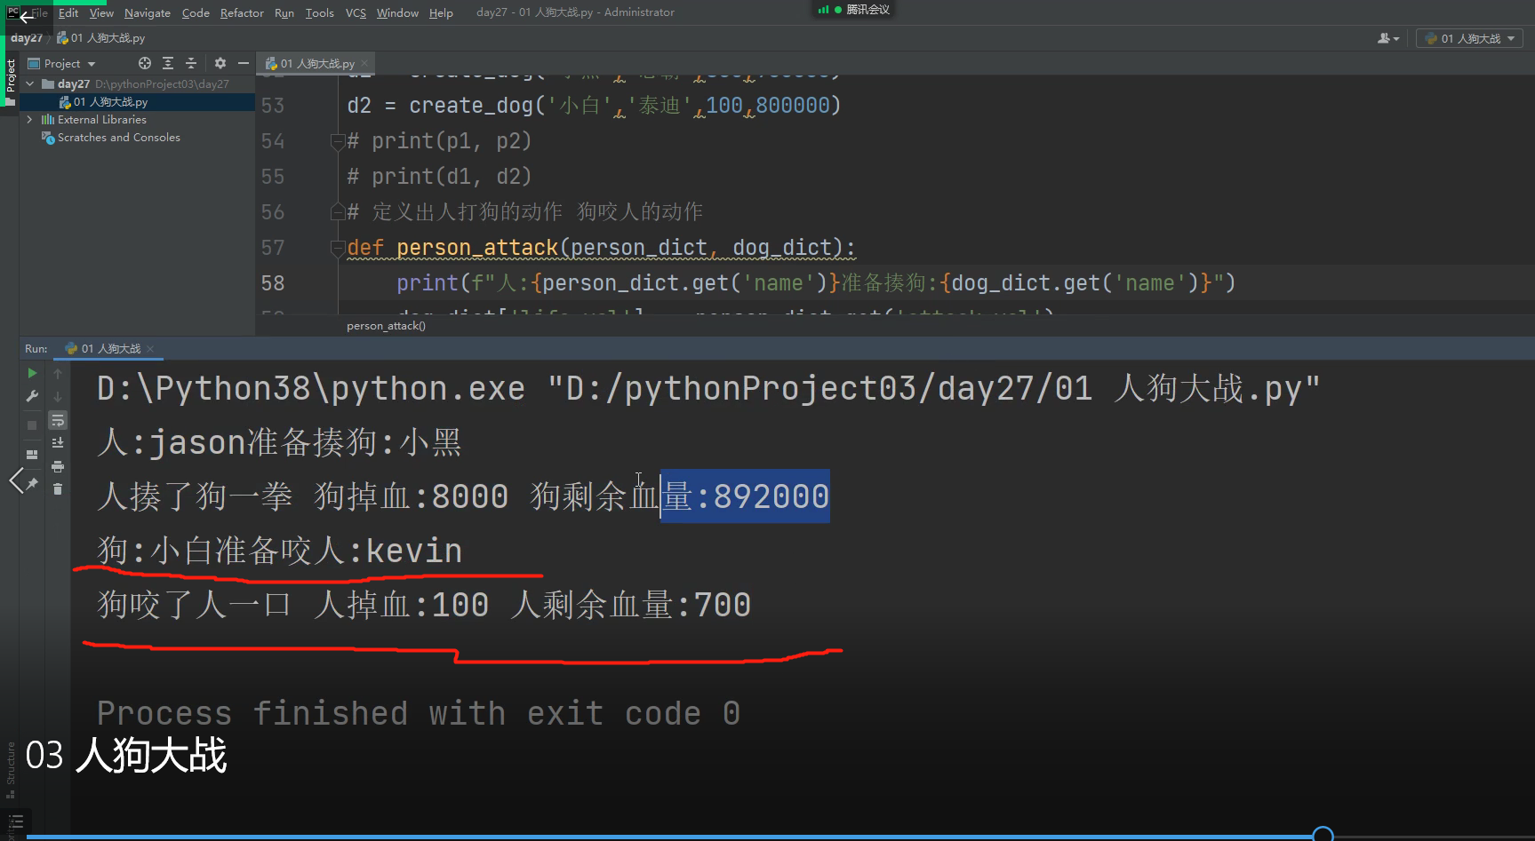Image resolution: width=1535 pixels, height=841 pixels.
Task: Open the Tools menu
Action: coord(320,12)
